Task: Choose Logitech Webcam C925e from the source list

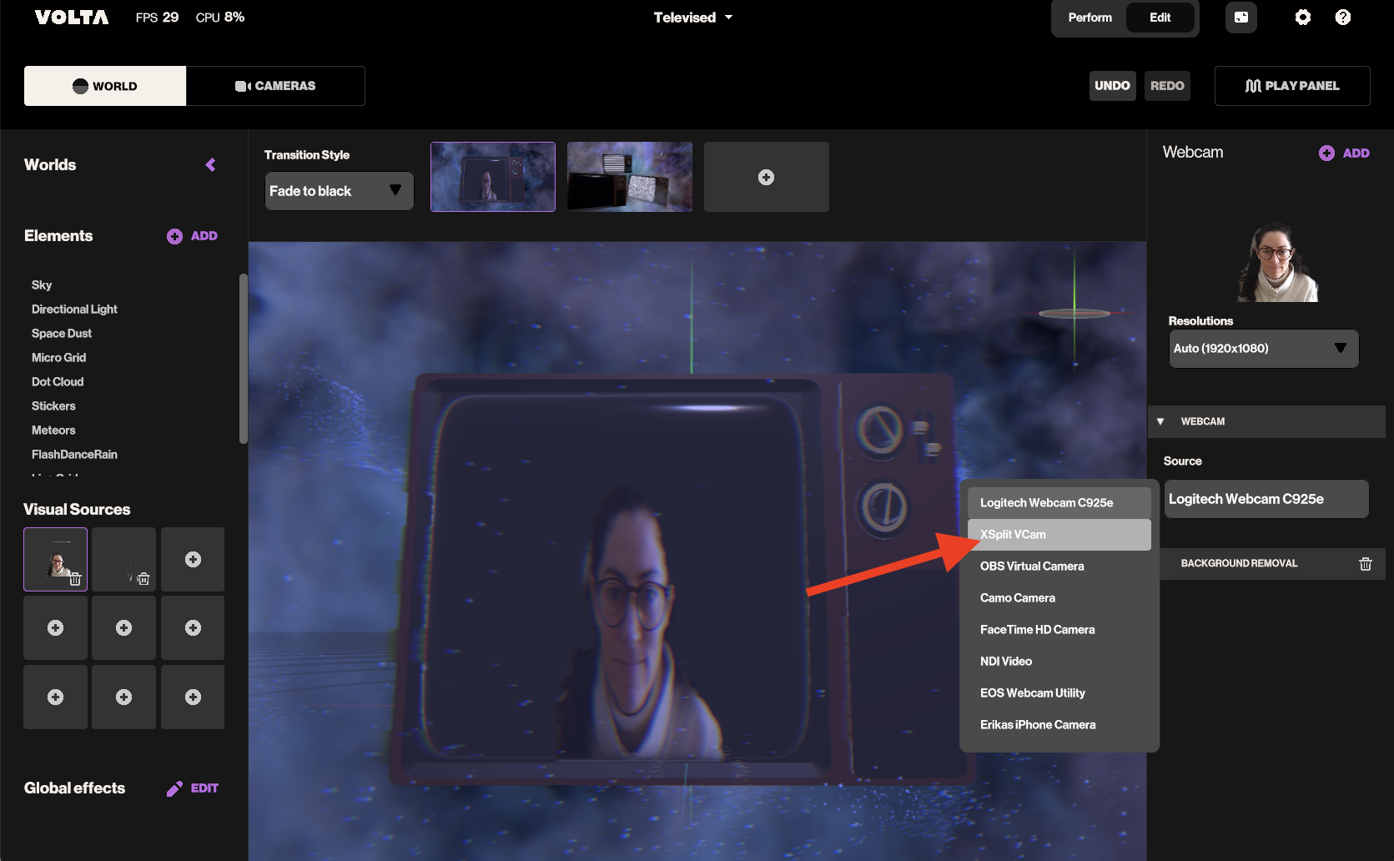Action: pos(1059,503)
